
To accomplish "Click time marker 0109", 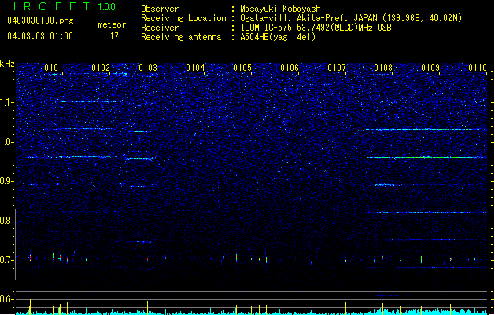I will (x=430, y=68).
